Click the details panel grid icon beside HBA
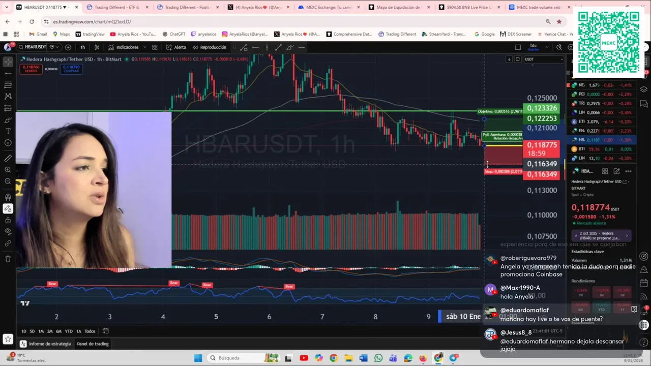 point(605,171)
